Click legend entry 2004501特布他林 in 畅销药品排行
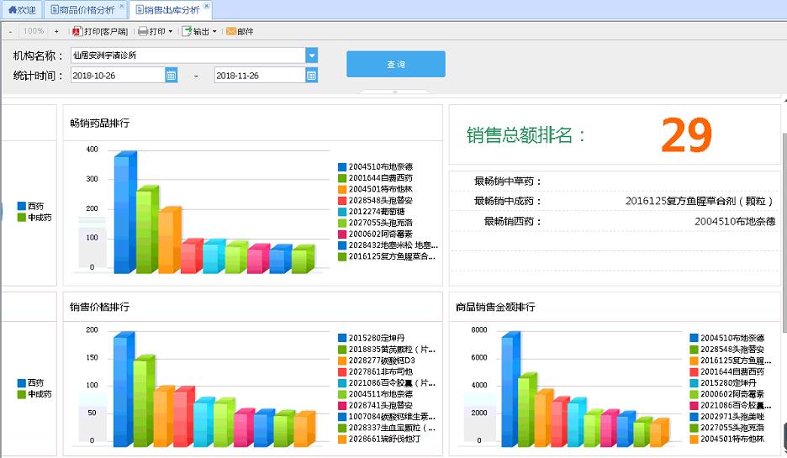The height and width of the screenshot is (458, 787). (x=376, y=189)
